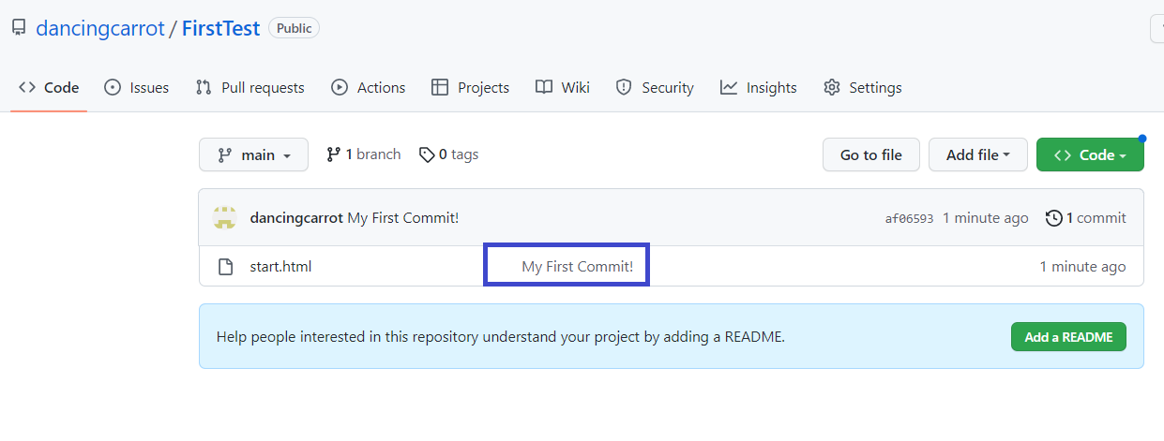Click the Projects table icon
The width and height of the screenshot is (1164, 441).
coord(440,87)
